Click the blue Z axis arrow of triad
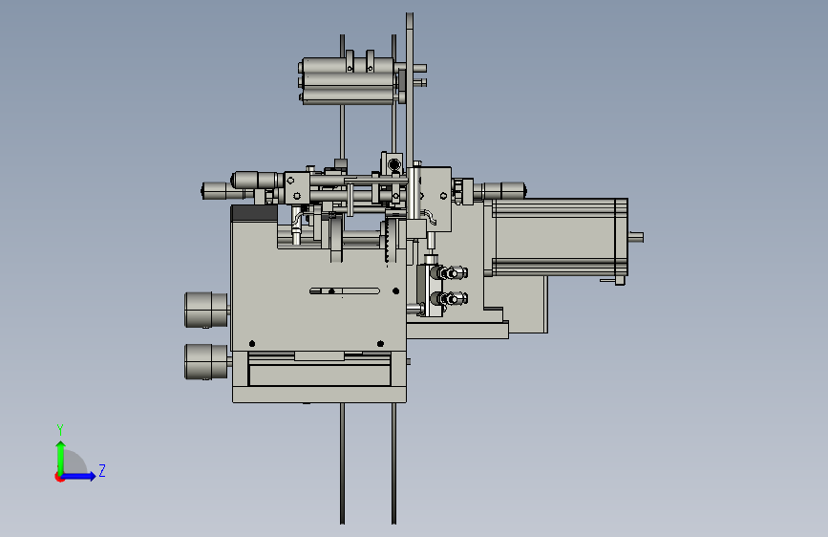Screen dimensions: 828x537 (79, 476)
